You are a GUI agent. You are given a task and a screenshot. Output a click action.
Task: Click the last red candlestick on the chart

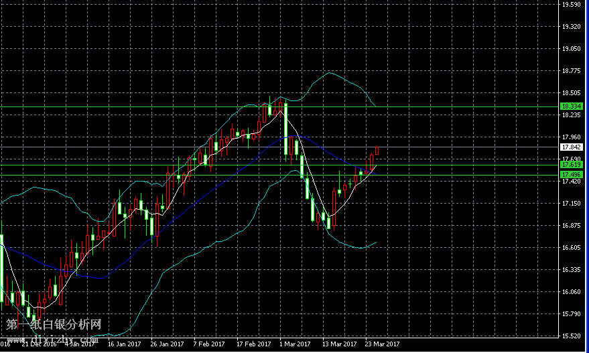377,151
